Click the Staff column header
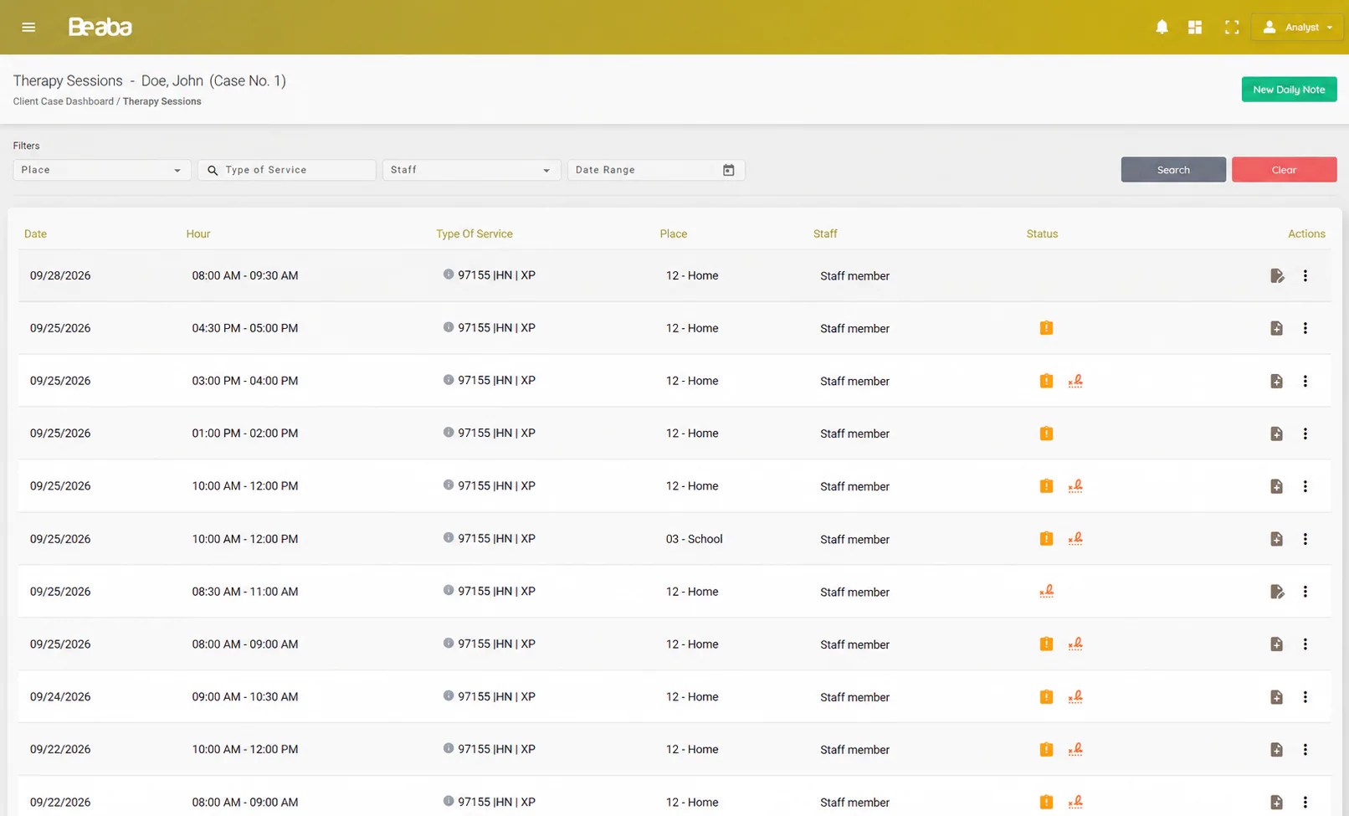Image resolution: width=1349 pixels, height=816 pixels. pyautogui.click(x=825, y=234)
